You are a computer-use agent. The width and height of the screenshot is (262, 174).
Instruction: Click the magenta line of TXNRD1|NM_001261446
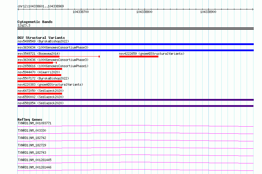point(135,170)
